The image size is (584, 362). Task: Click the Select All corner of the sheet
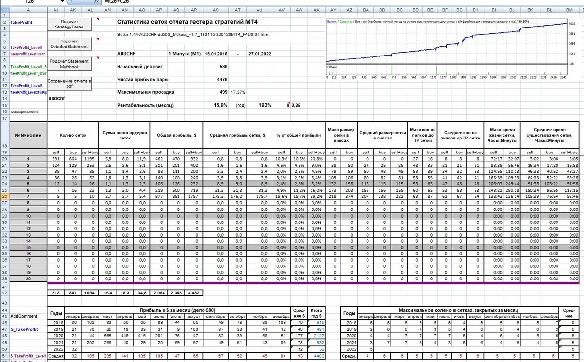click(4, 10)
